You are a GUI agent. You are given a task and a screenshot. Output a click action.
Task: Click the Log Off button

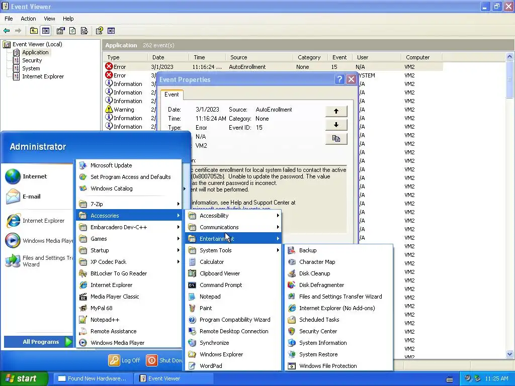(124, 360)
